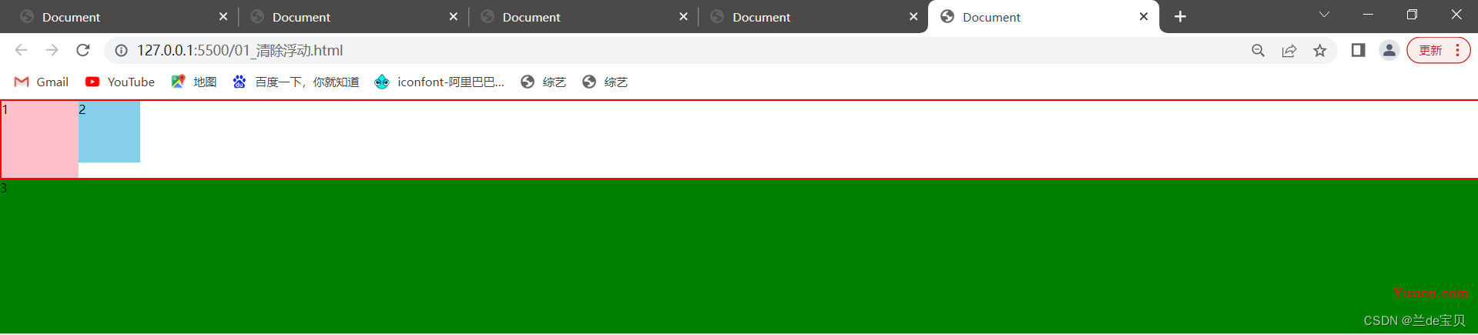Close the fourth Document tab
This screenshot has width=1478, height=335.
point(913,16)
